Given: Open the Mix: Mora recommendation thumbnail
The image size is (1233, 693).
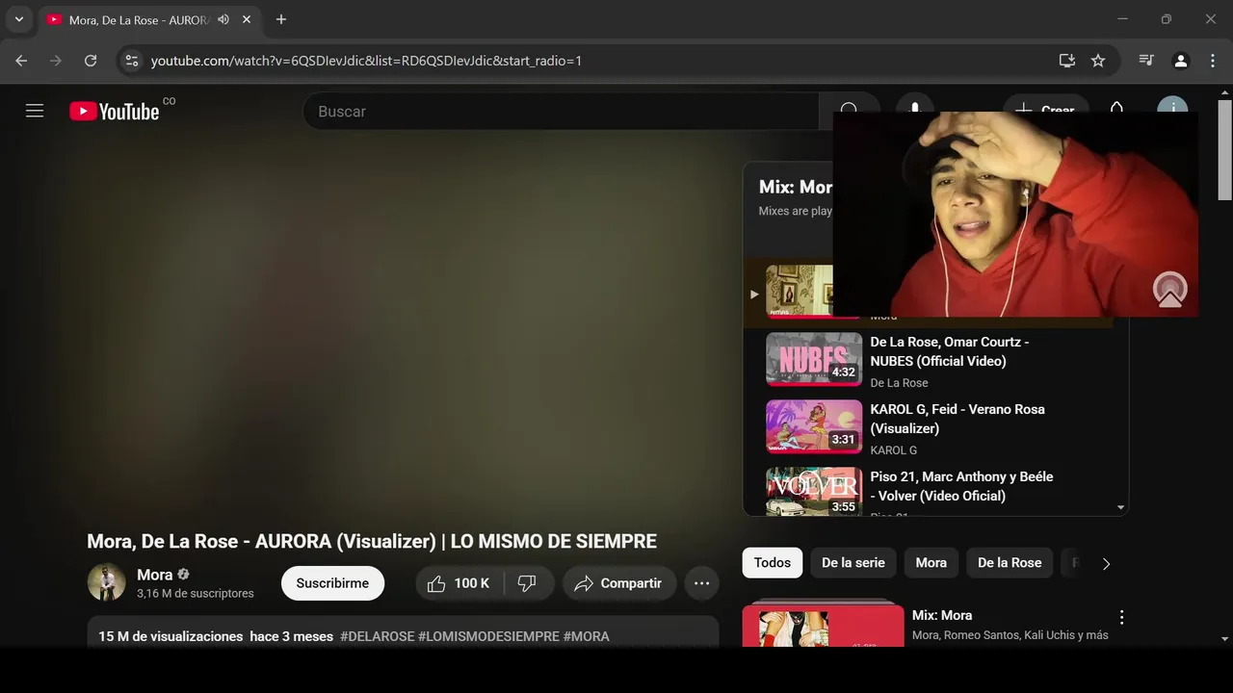Looking at the screenshot, I should tap(823, 624).
